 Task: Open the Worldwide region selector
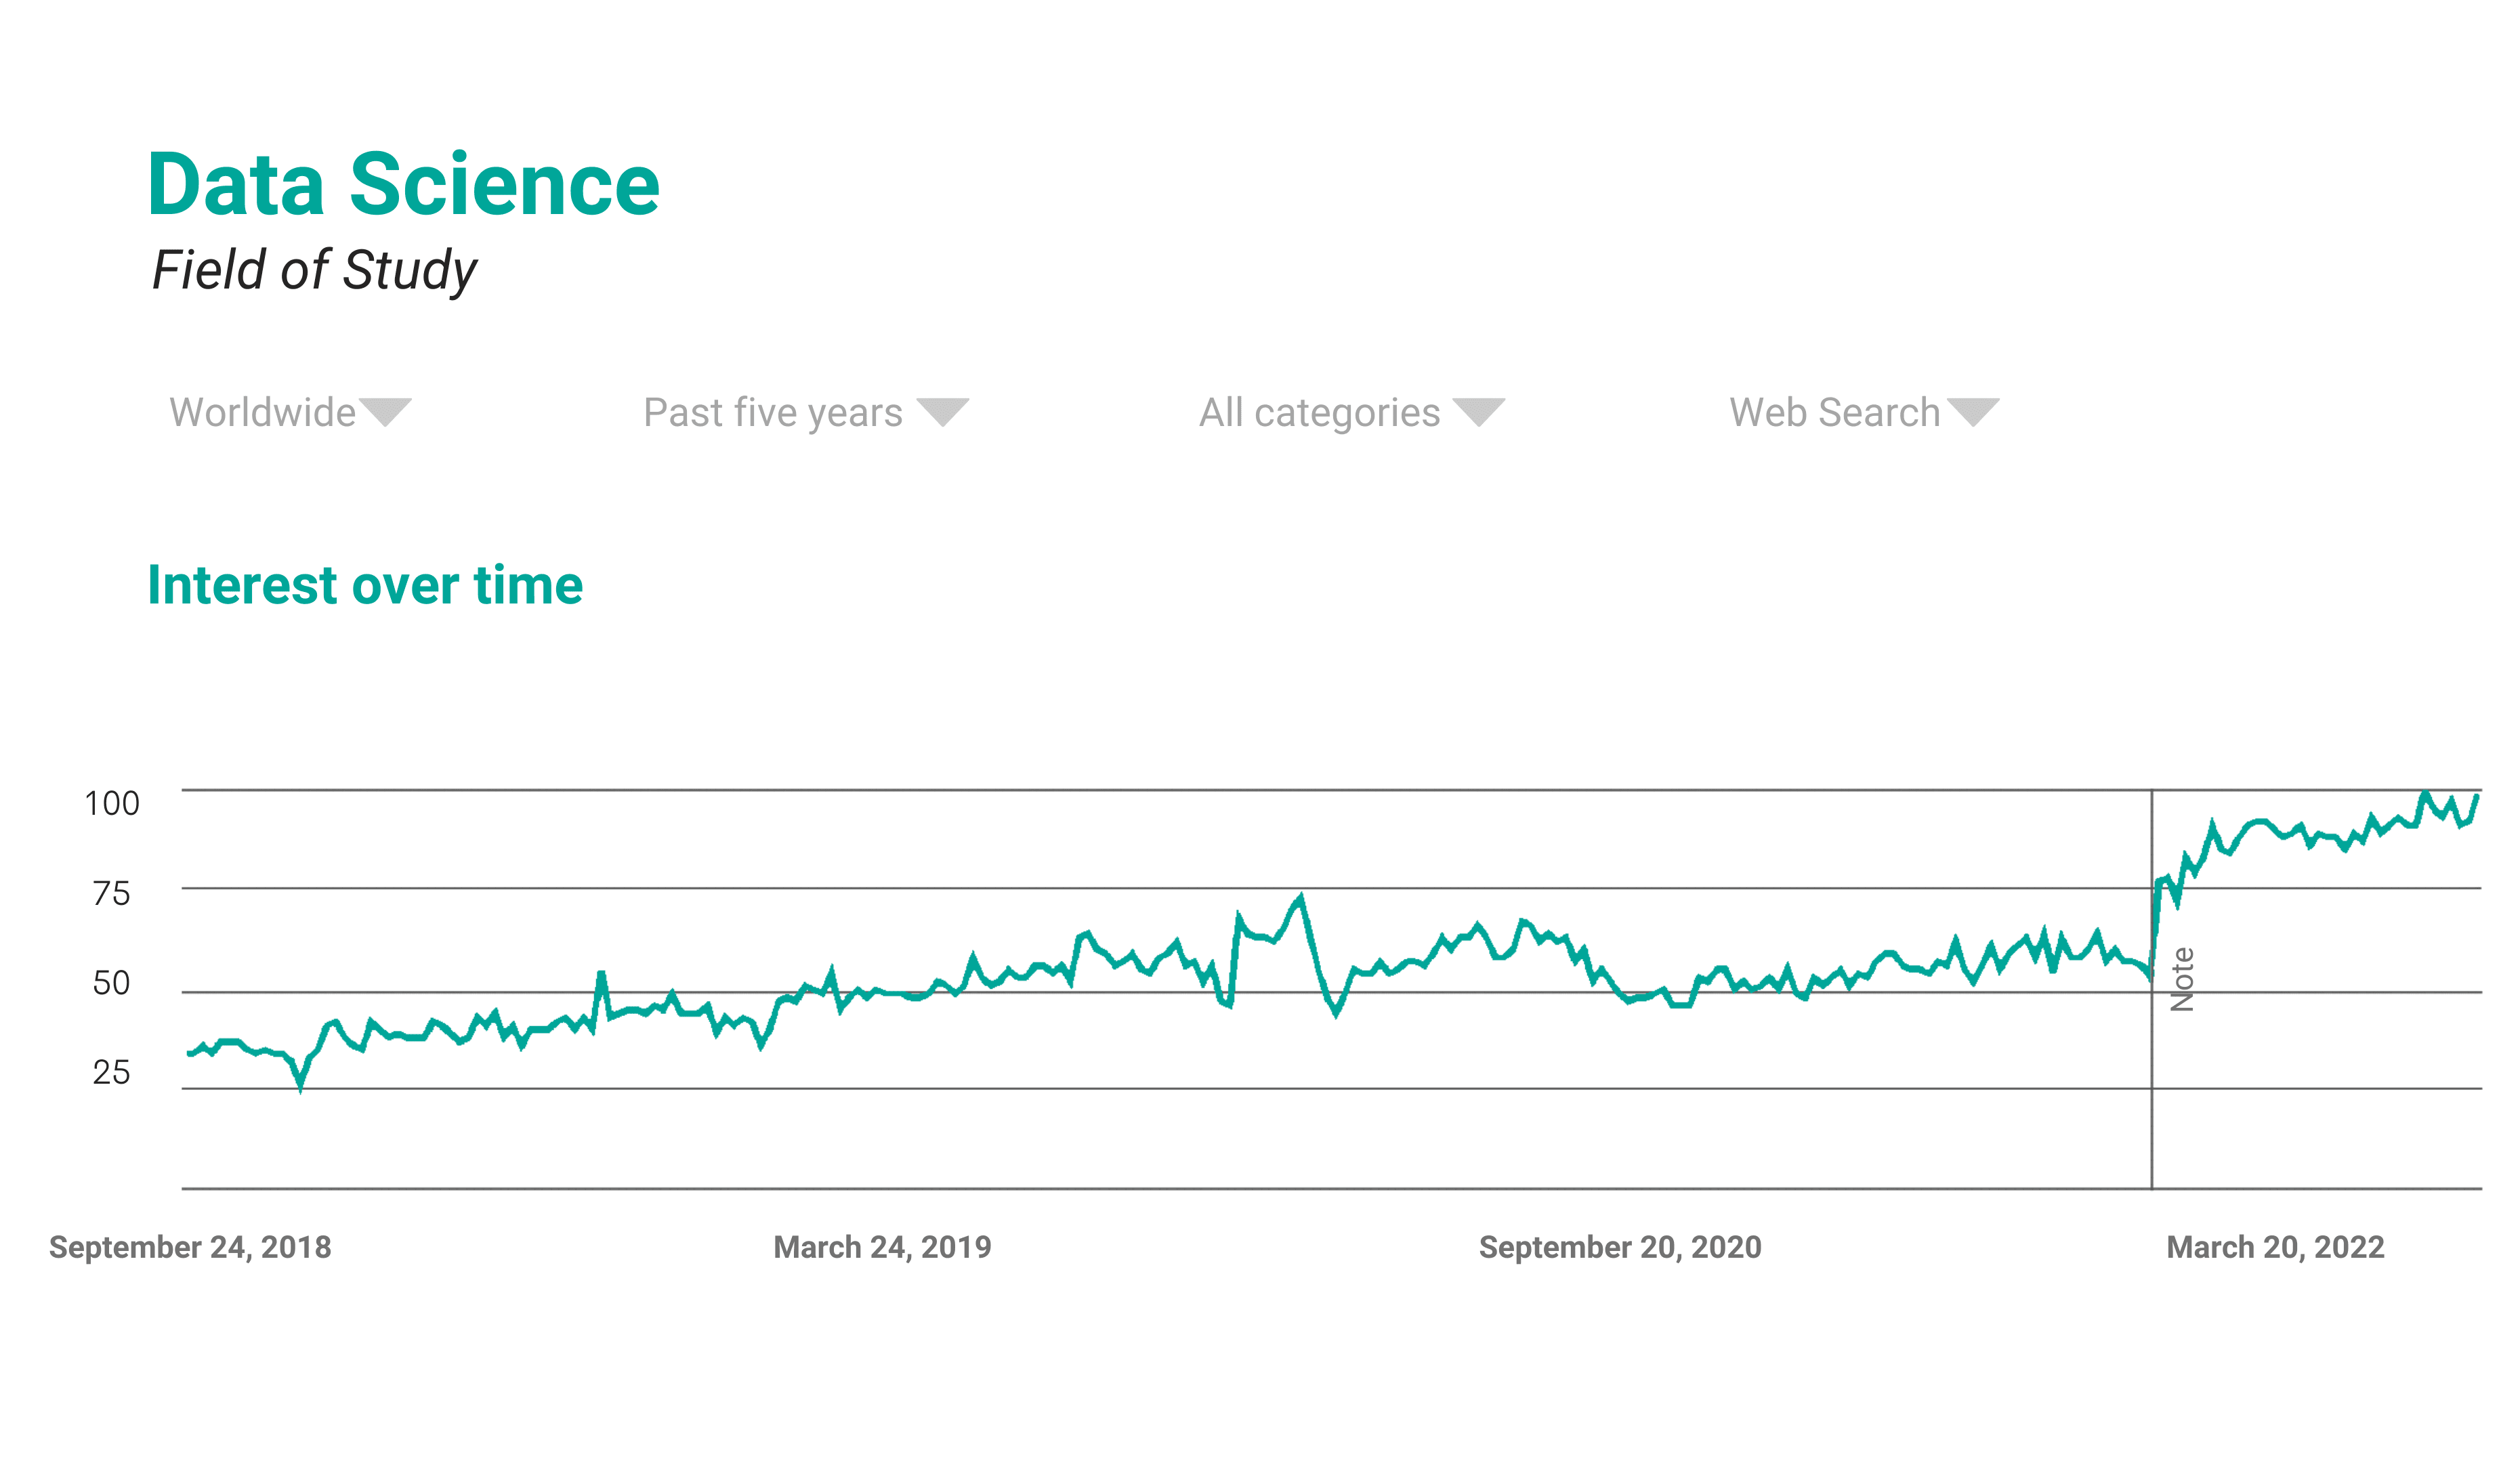pyautogui.click(x=262, y=411)
